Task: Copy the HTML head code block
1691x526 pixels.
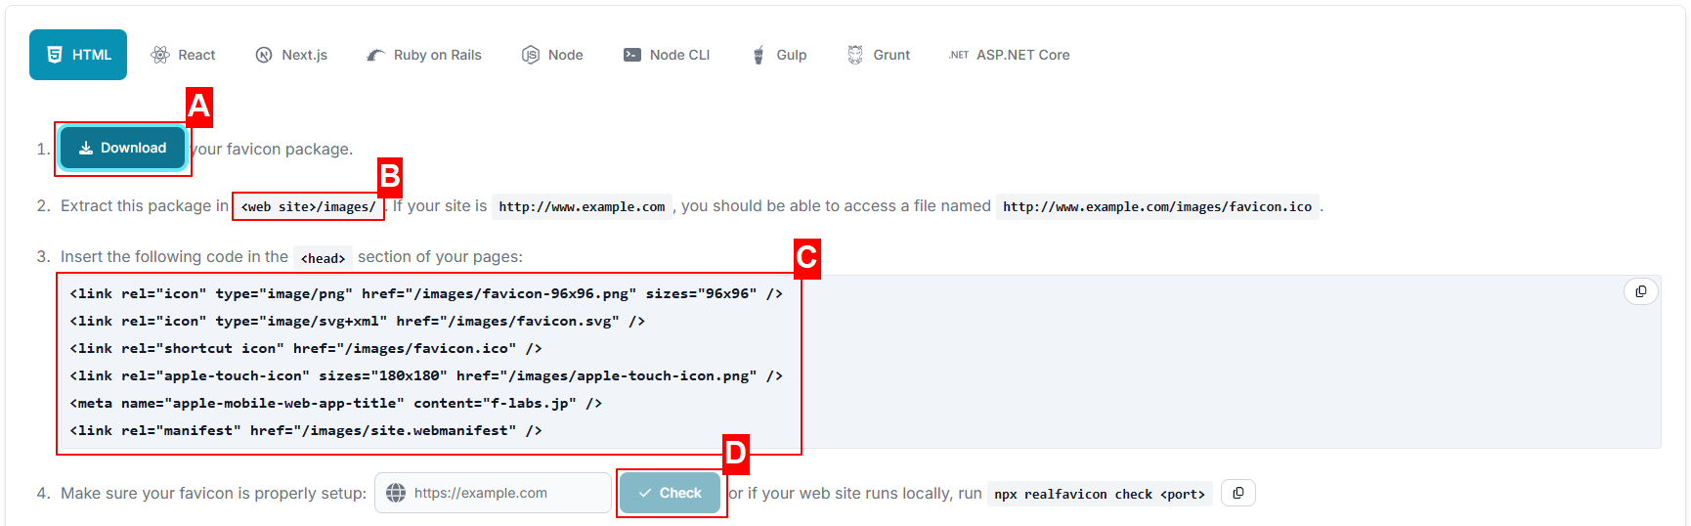Action: pos(1640,291)
